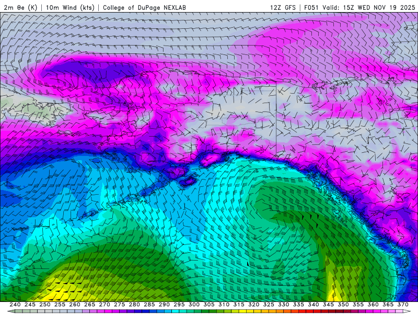
Task: Click the 285 legend value
Action: tap(149, 305)
